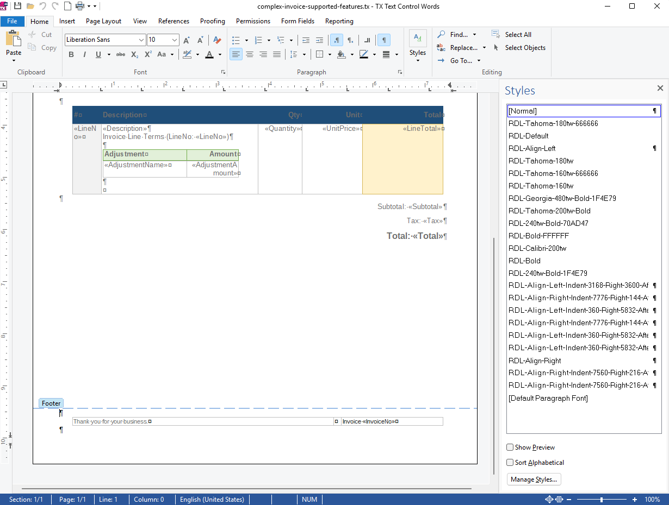Expand the Find options arrow
The width and height of the screenshot is (669, 505).
click(474, 35)
